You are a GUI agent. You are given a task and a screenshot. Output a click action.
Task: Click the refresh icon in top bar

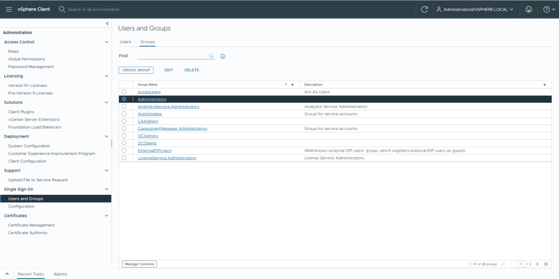coord(425,9)
